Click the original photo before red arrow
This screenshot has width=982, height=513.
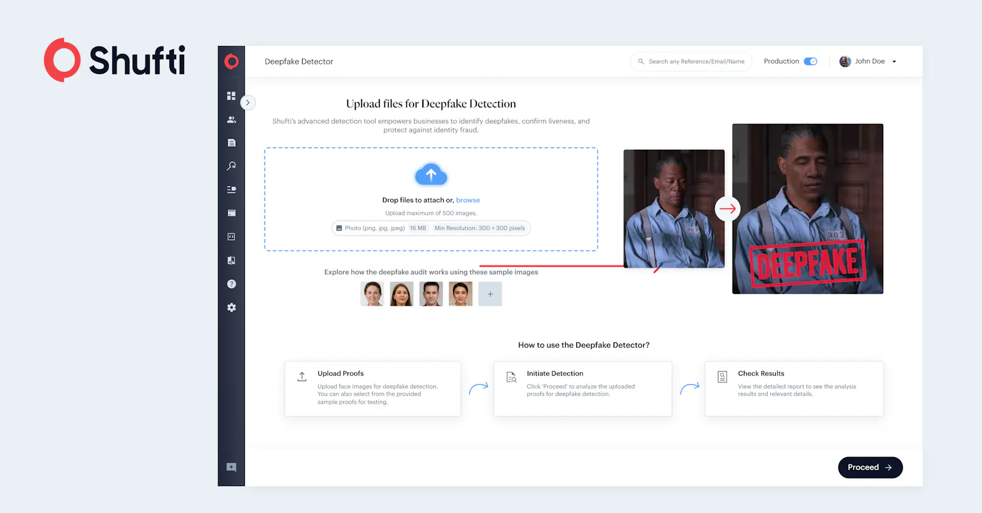(674, 209)
